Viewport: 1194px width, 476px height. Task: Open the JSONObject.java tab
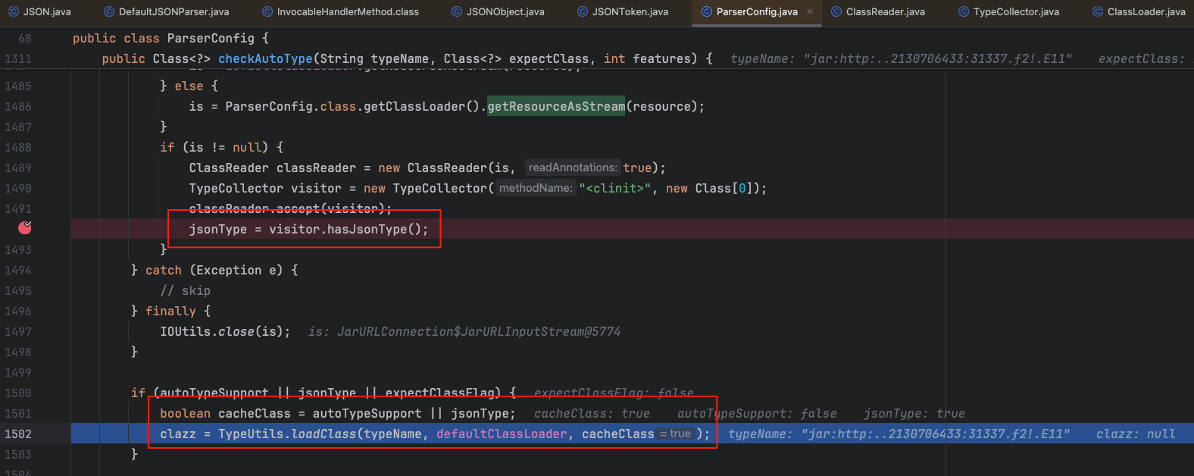(x=498, y=11)
